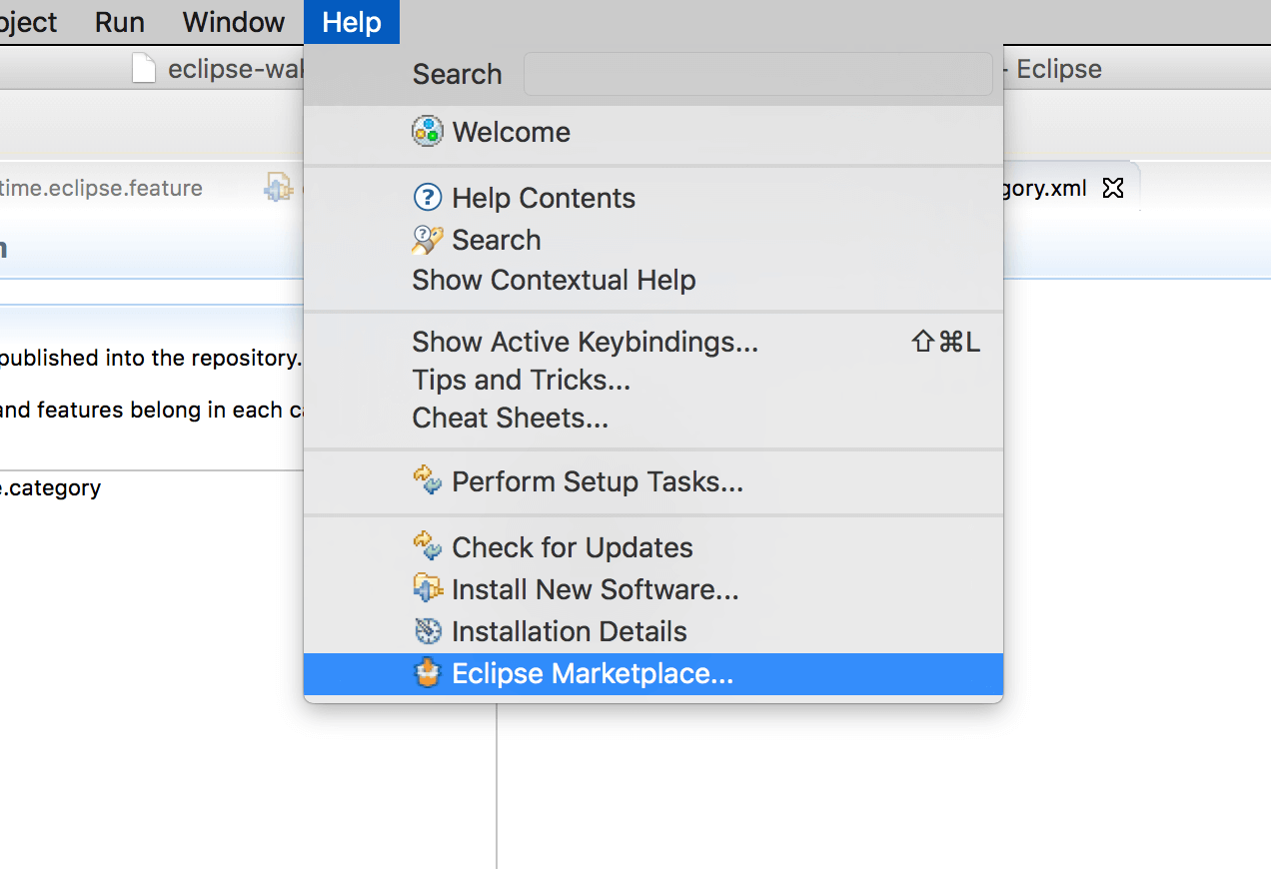Click the Perform Setup Tasks icon
The height and width of the screenshot is (869, 1271).
click(x=428, y=480)
